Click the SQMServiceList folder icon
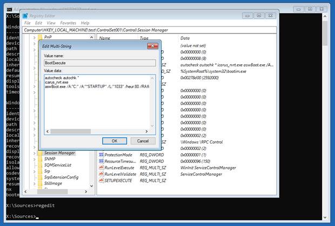Screen dimensions: 335x226 tap(40, 165)
